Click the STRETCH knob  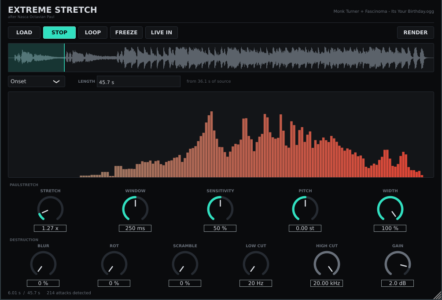tap(50, 209)
